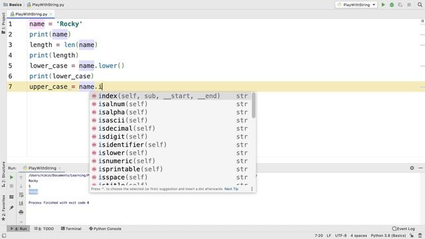Choose isalnum(self) completion suggestion

point(171,104)
